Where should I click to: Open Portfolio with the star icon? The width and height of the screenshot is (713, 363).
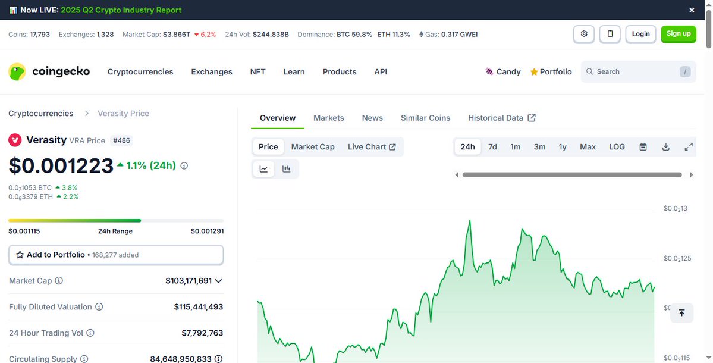tap(551, 71)
